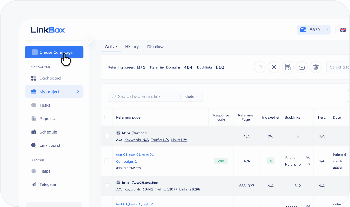
Task: Click the green G indexed badge
Action: tap(271, 161)
